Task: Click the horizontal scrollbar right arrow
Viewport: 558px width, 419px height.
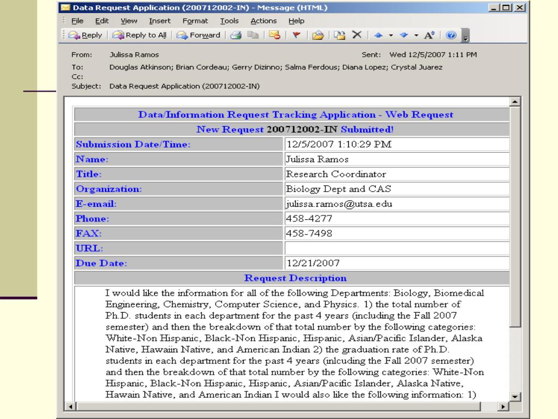Action: pos(503,406)
